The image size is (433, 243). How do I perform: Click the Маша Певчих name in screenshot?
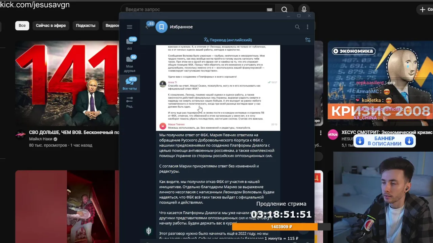tap(176, 125)
